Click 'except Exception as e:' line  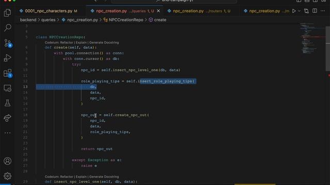tap(97, 160)
